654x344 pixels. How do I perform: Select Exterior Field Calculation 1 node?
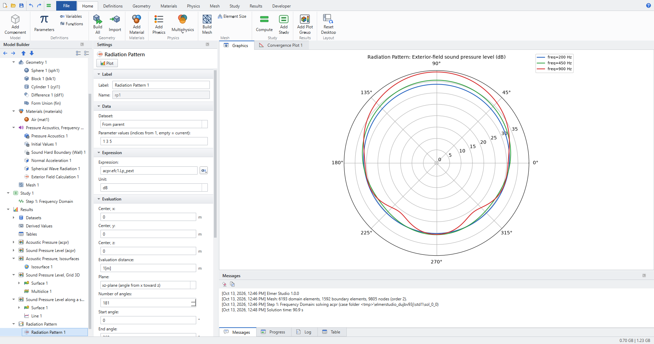pyautogui.click(x=55, y=177)
